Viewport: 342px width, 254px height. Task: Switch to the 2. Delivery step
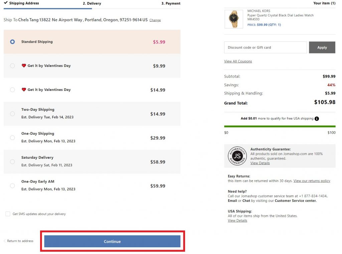pyautogui.click(x=92, y=3)
